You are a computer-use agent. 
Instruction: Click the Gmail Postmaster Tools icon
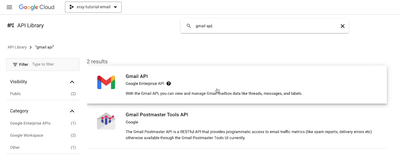pos(106,121)
